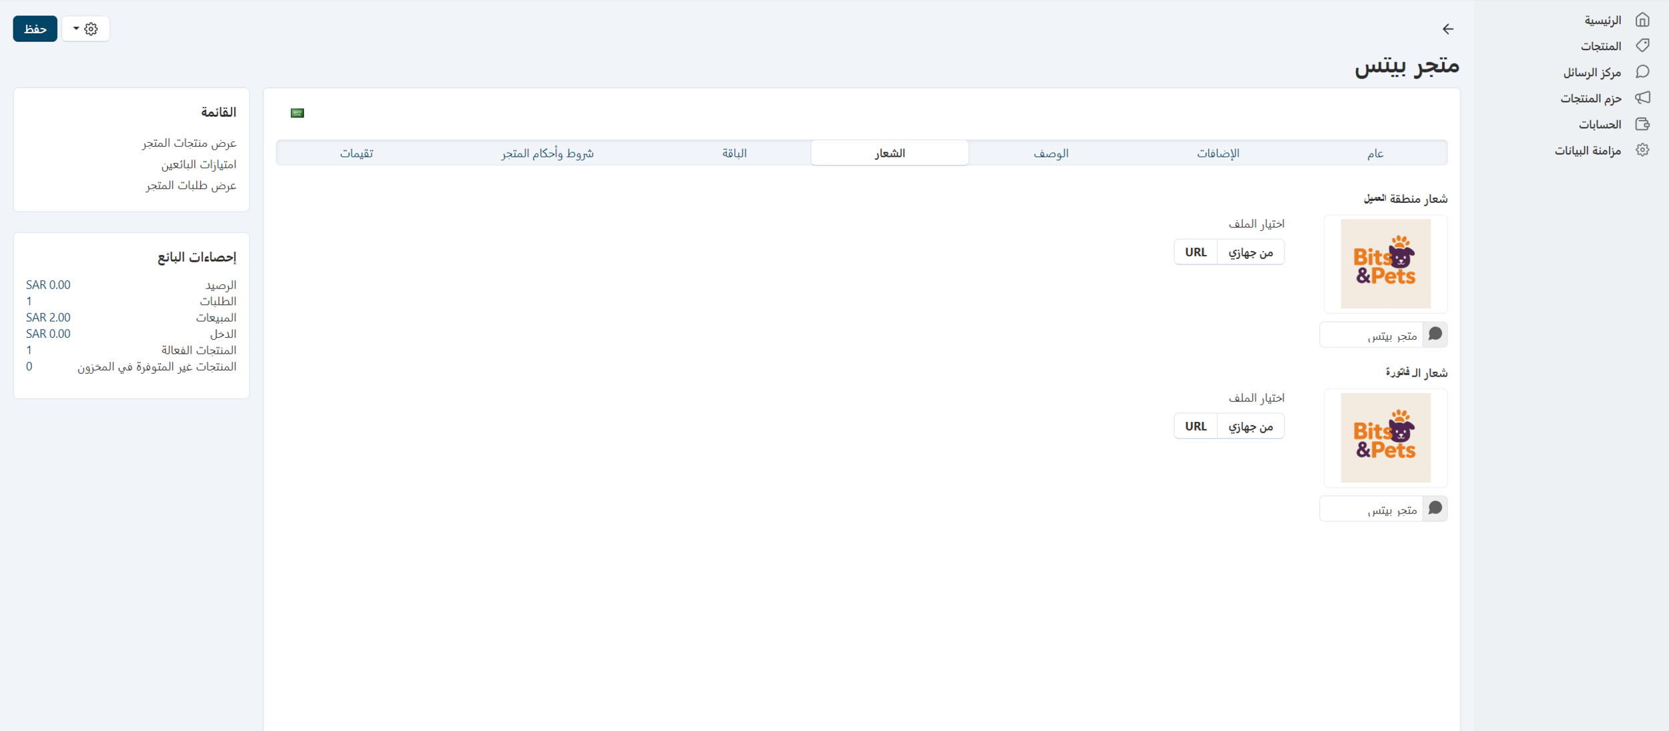The image size is (1669, 731).
Task: Click من جهازي for invoice logo
Action: point(1250,426)
